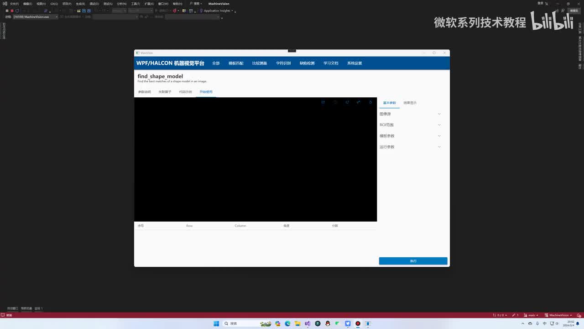584x329 pixels.
Task: Click the fourth icon in the image viewer toolbar
Action: point(359,102)
